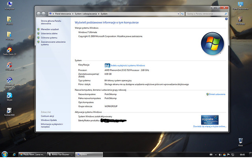Click the System taskbar button
The width and height of the screenshot is (252, 161).
pos(89,155)
